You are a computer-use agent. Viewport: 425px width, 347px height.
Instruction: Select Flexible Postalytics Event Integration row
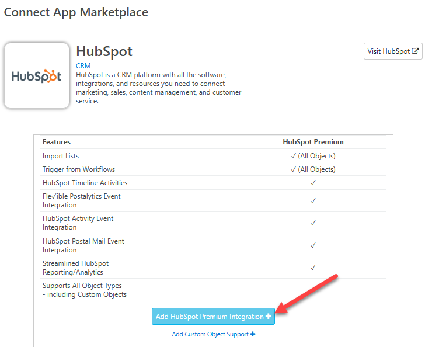point(213,200)
